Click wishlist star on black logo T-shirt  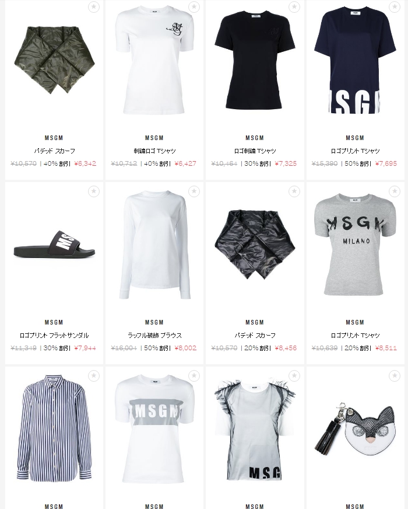point(294,6)
